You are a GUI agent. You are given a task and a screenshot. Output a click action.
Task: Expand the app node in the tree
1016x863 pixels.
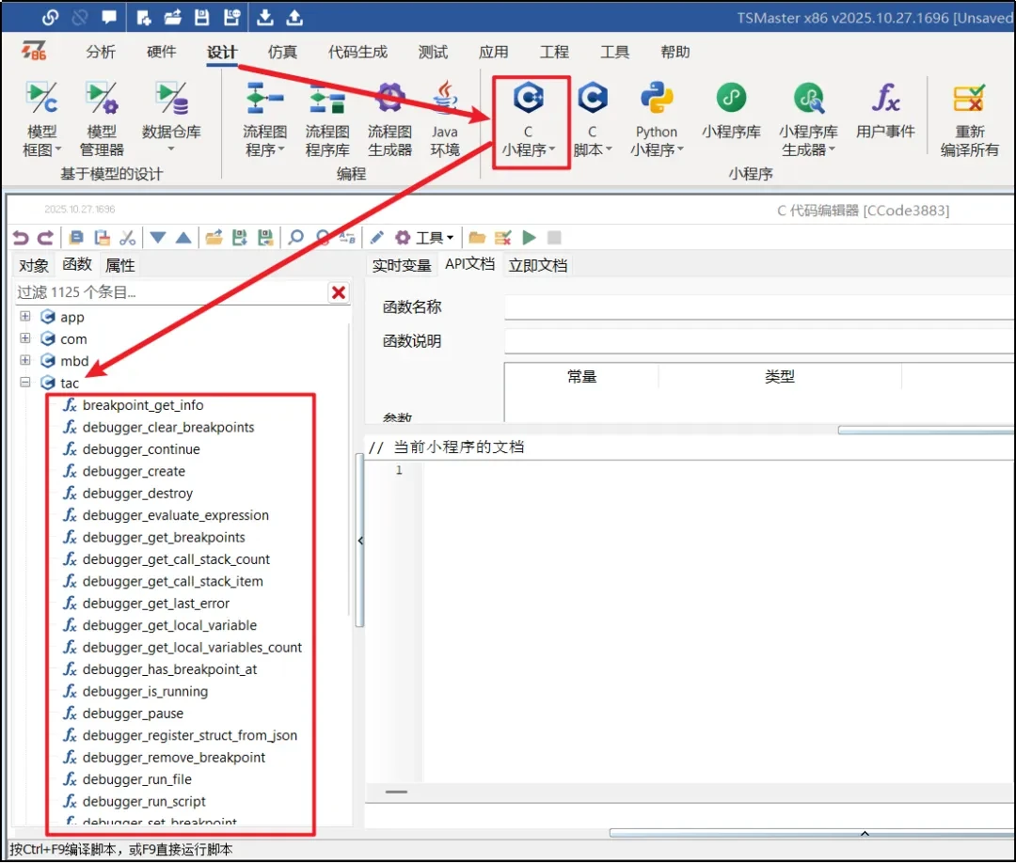(x=24, y=317)
